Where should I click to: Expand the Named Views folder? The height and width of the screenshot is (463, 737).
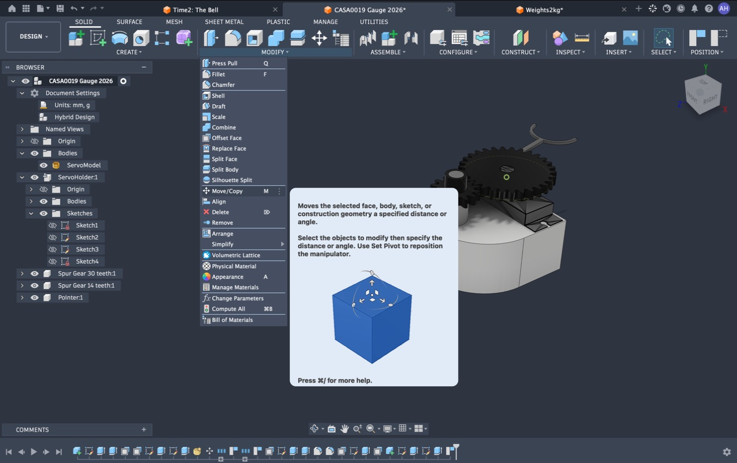point(22,129)
